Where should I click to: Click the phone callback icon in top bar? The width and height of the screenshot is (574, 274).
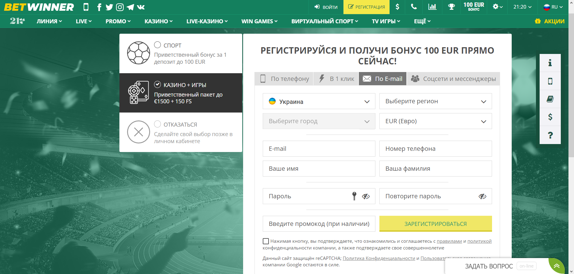click(x=414, y=7)
